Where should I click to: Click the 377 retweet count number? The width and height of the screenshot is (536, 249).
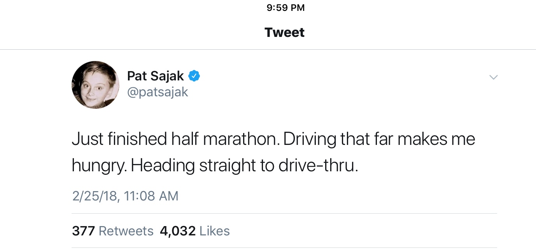(83, 231)
